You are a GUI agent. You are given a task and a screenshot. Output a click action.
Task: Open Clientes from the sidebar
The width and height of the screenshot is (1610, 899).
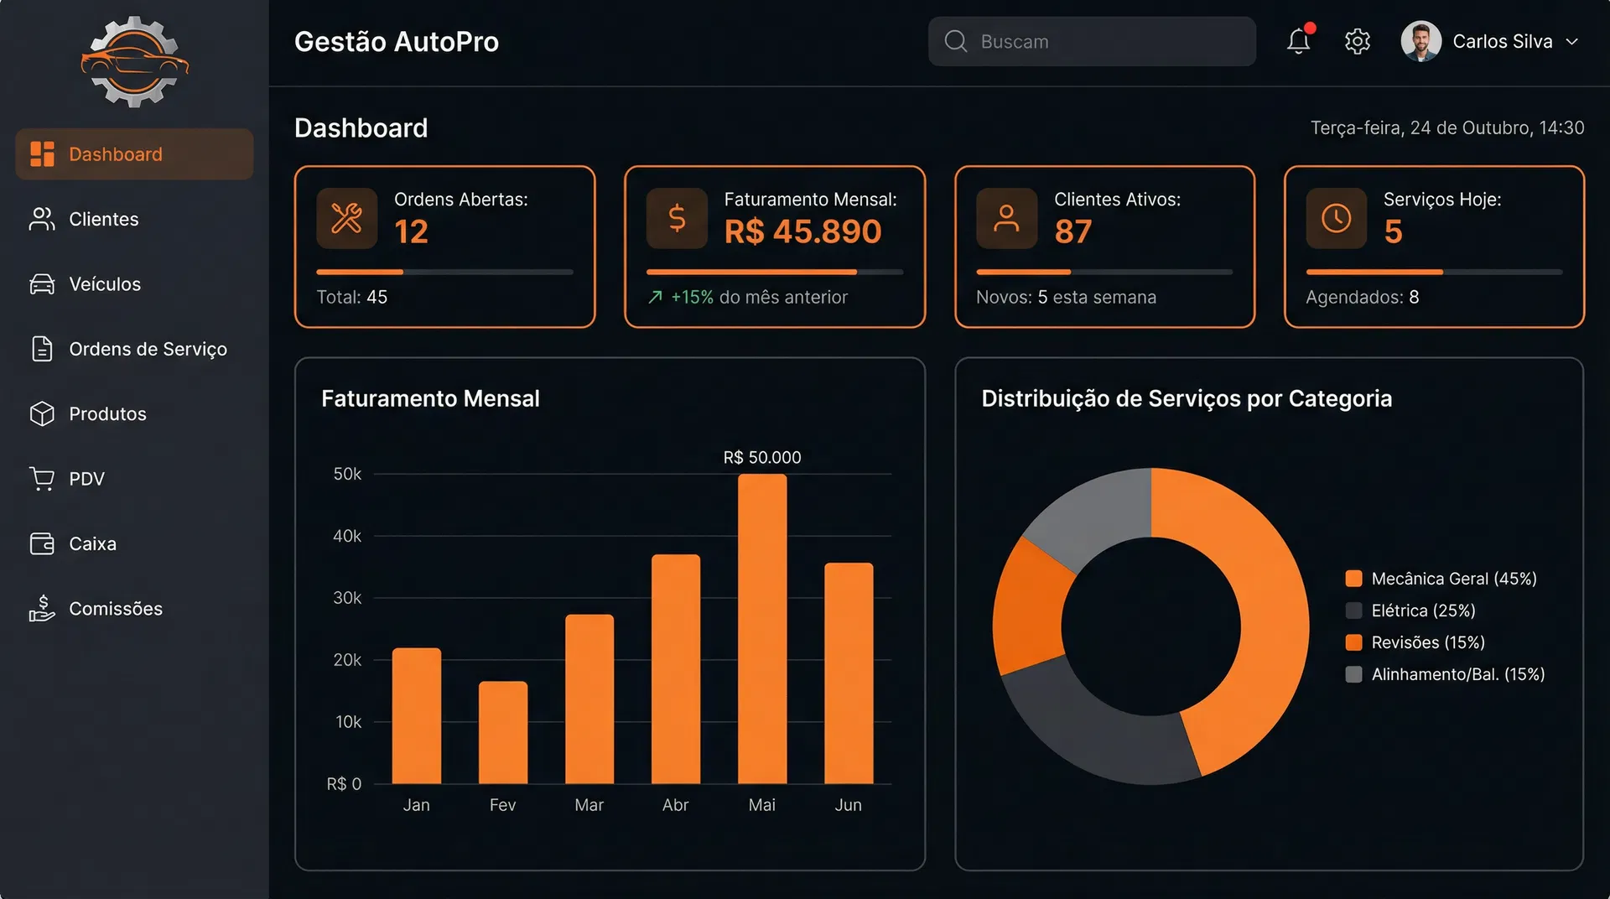(x=103, y=219)
